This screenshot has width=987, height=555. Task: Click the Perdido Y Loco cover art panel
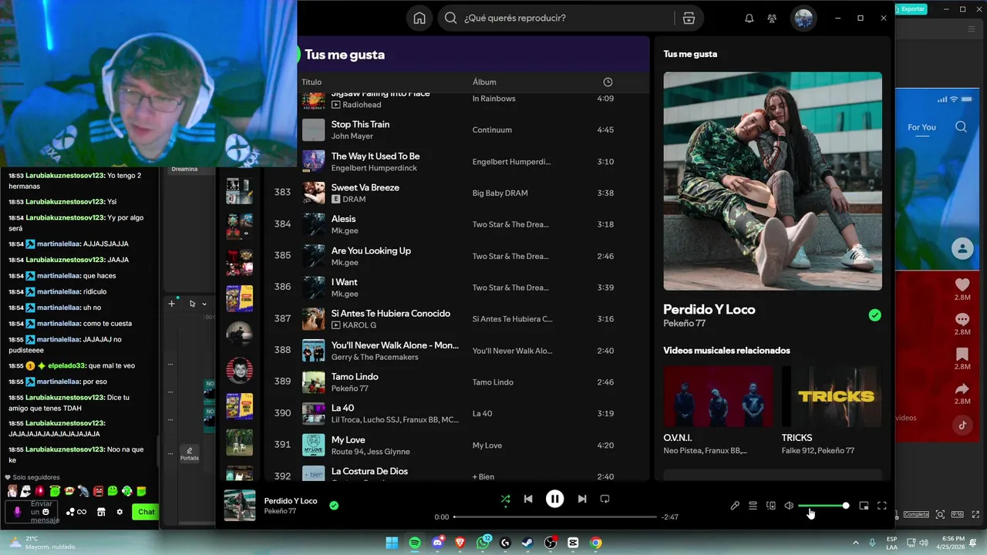(773, 181)
